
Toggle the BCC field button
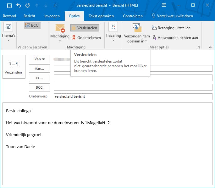32,25
